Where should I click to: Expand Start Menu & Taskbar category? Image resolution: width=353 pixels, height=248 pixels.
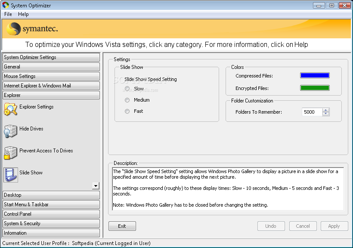point(51,205)
